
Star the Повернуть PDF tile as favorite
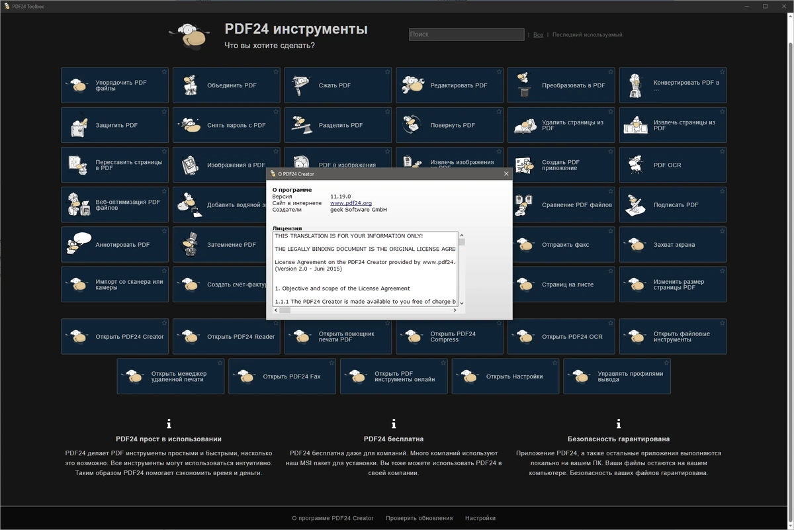coord(499,111)
